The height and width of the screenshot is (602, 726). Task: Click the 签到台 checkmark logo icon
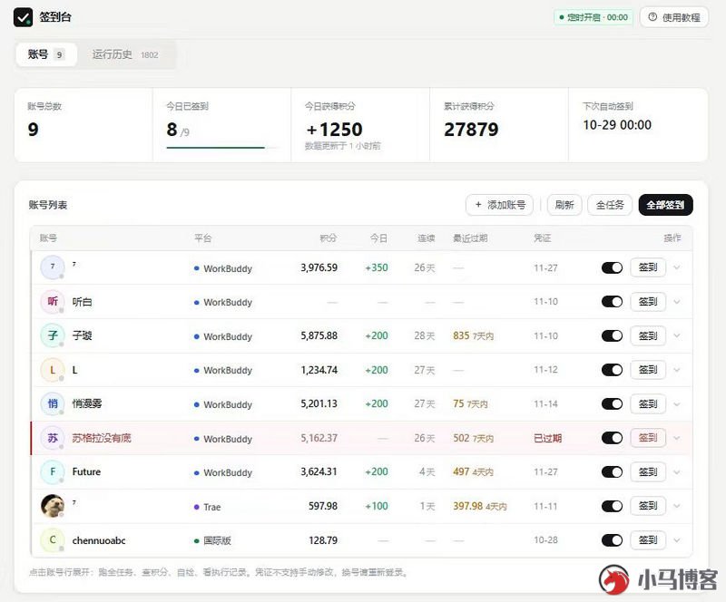(23, 17)
